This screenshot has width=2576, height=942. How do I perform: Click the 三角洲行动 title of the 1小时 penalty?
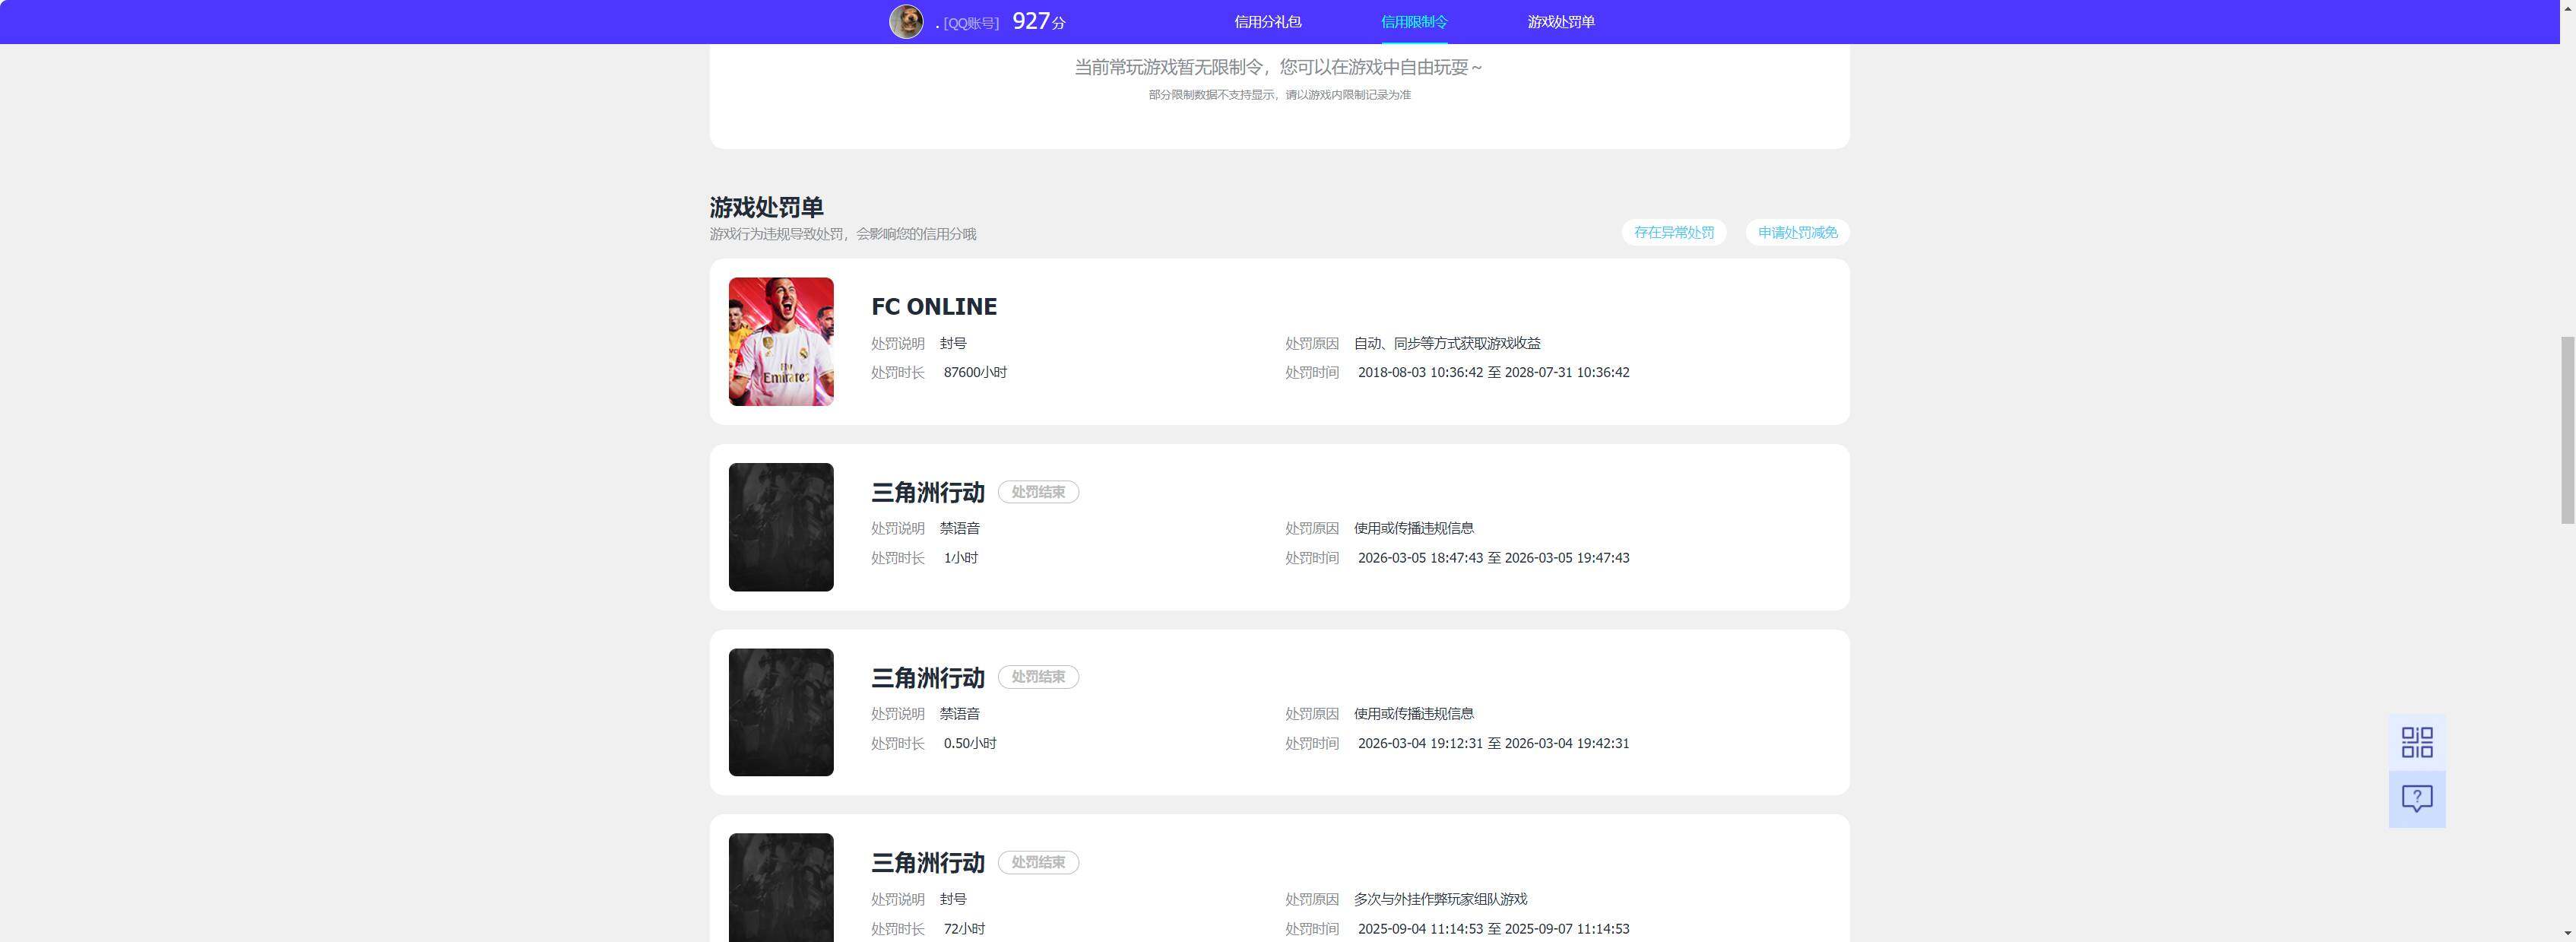click(928, 492)
